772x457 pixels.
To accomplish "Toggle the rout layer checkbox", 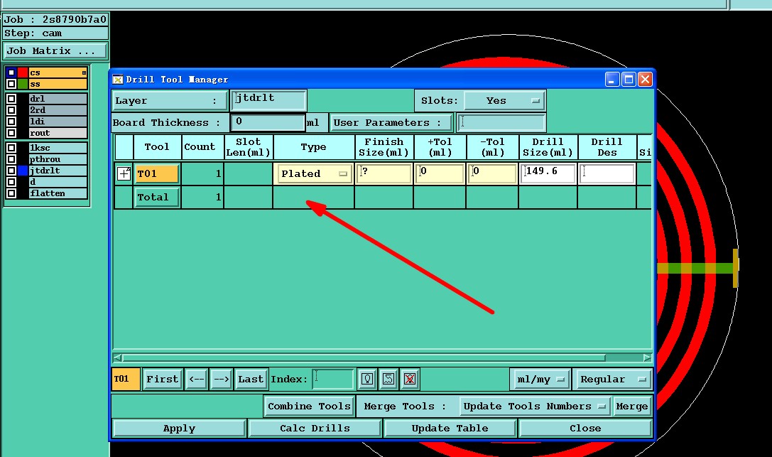I will [11, 132].
